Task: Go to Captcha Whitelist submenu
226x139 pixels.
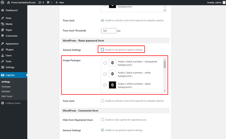Action: pos(6,92)
